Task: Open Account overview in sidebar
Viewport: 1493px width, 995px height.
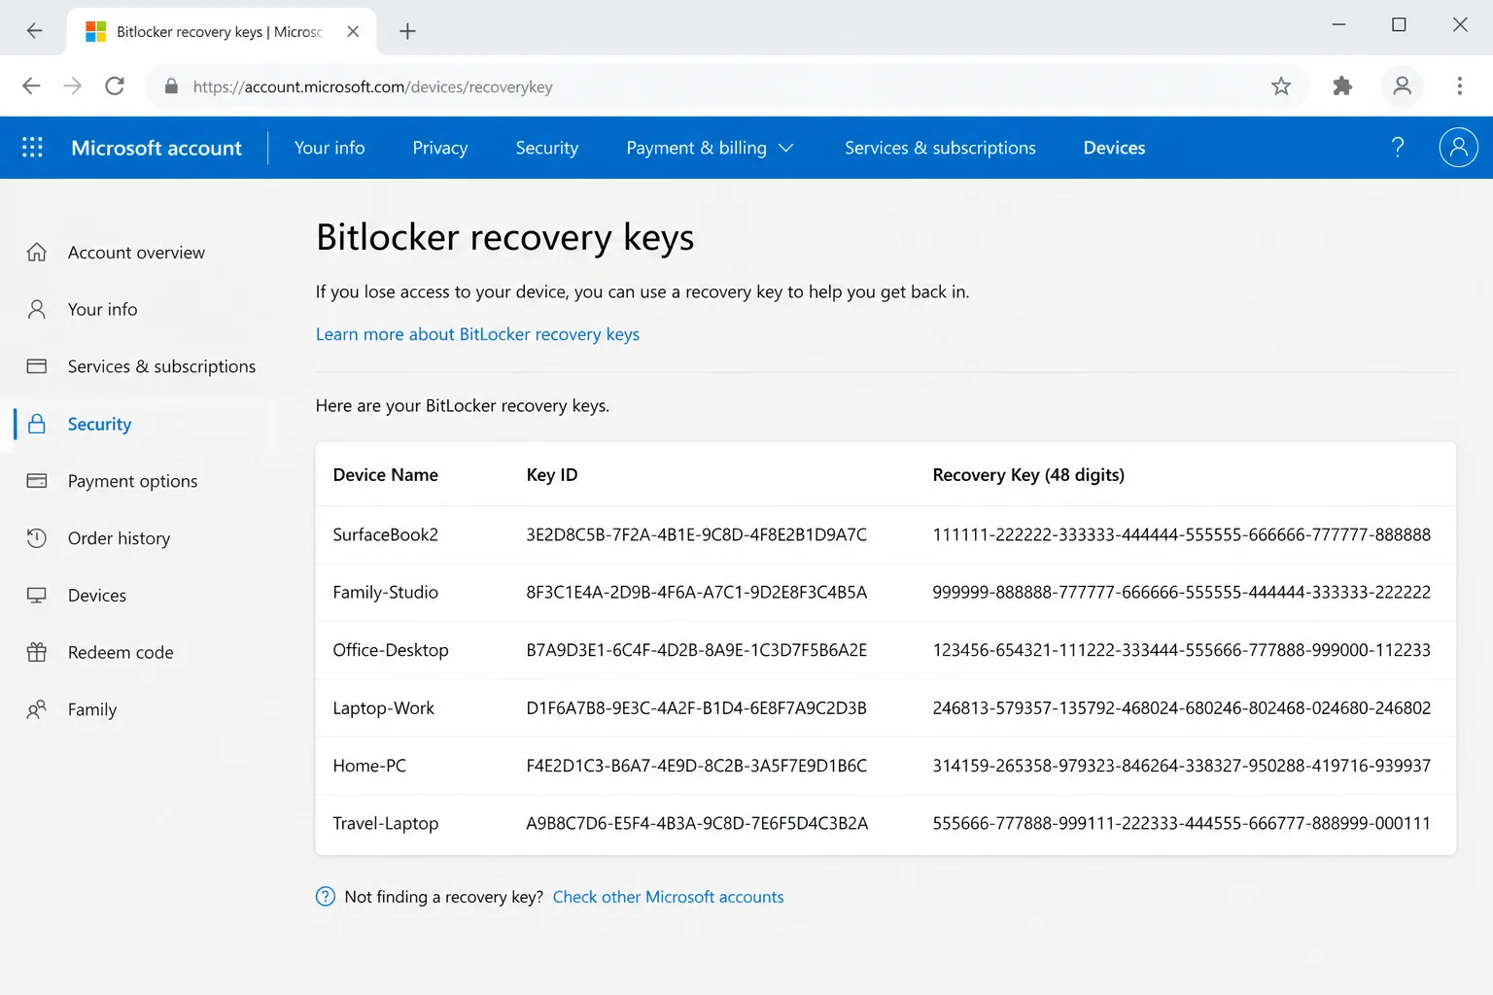Action: click(136, 253)
